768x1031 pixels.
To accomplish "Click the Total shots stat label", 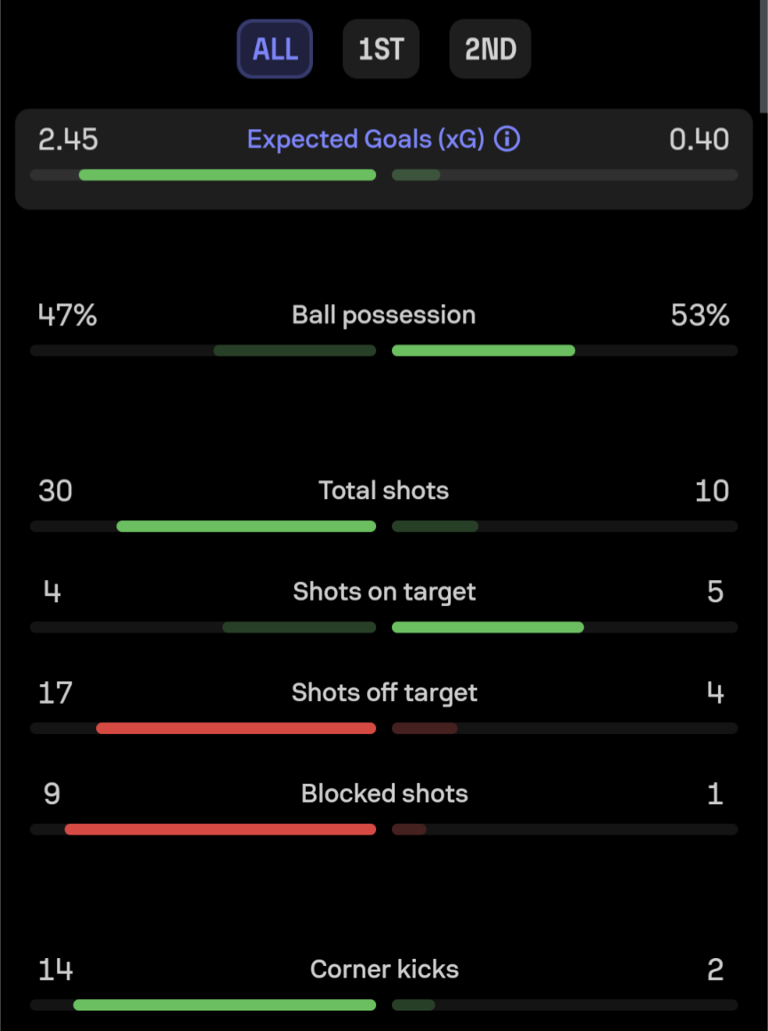I will (x=384, y=490).
